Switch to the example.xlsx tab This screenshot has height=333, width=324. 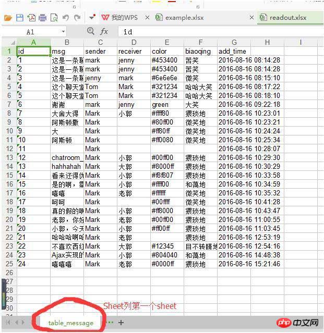click(x=179, y=17)
